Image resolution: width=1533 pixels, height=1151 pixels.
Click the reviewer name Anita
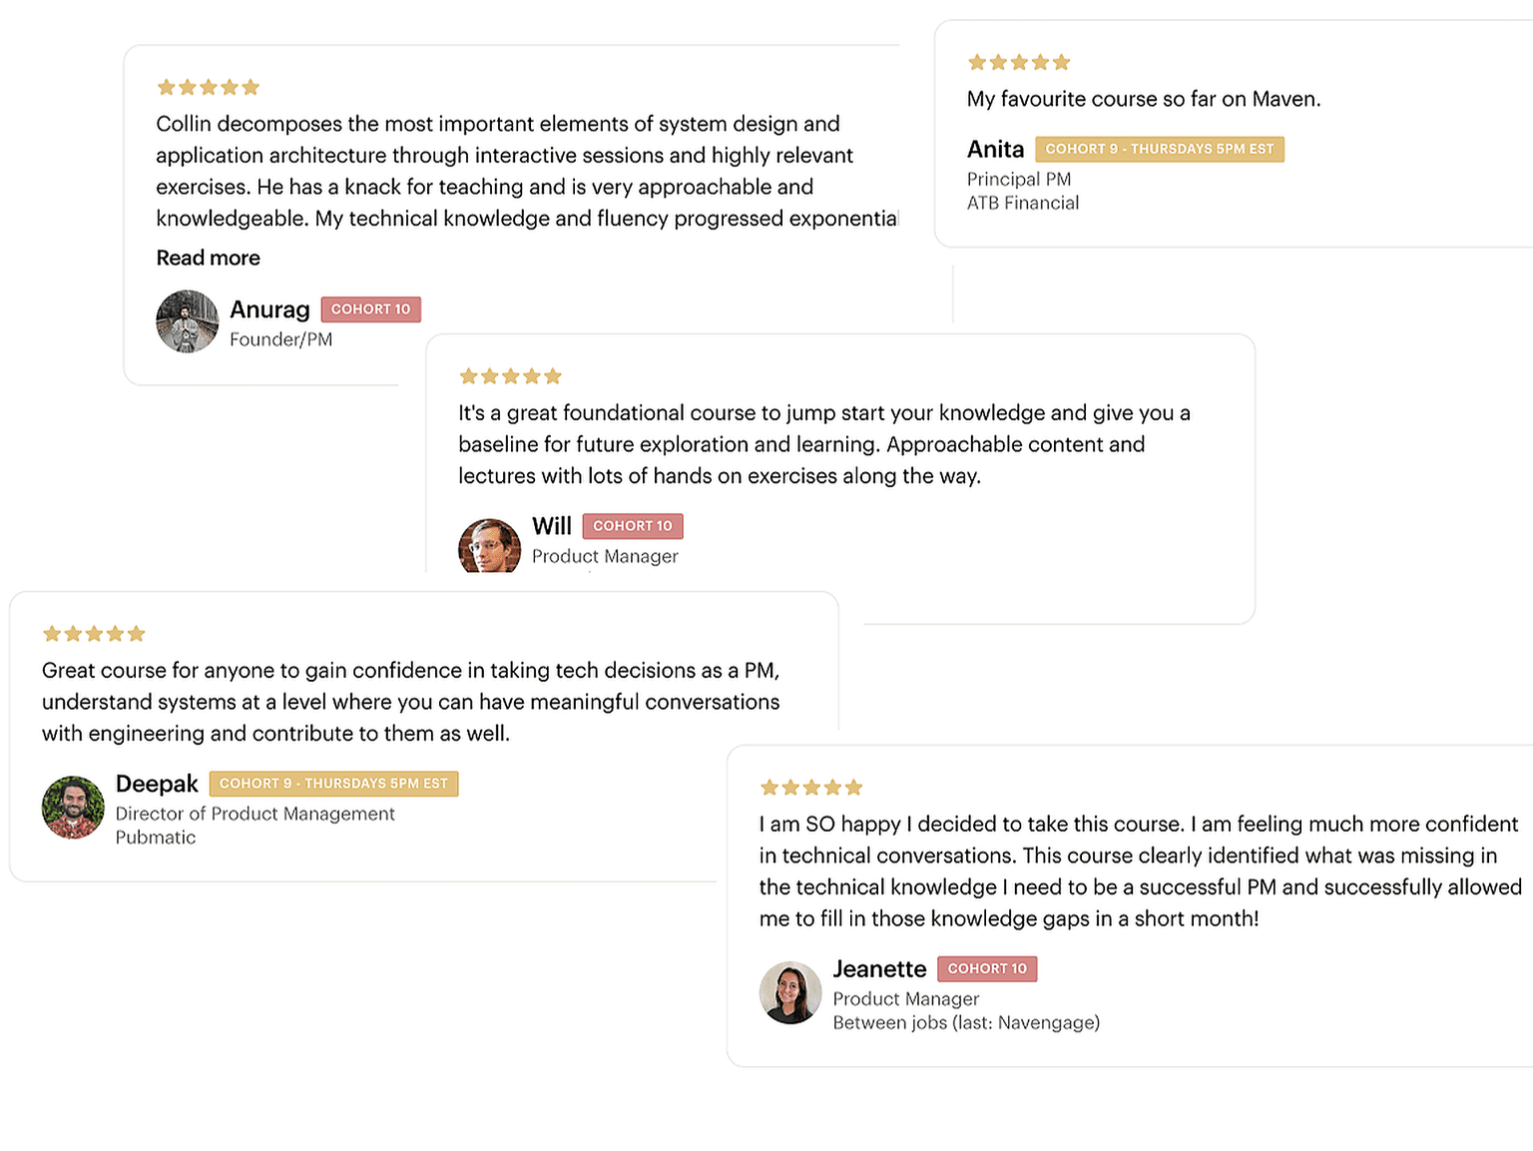pyautogui.click(x=995, y=150)
